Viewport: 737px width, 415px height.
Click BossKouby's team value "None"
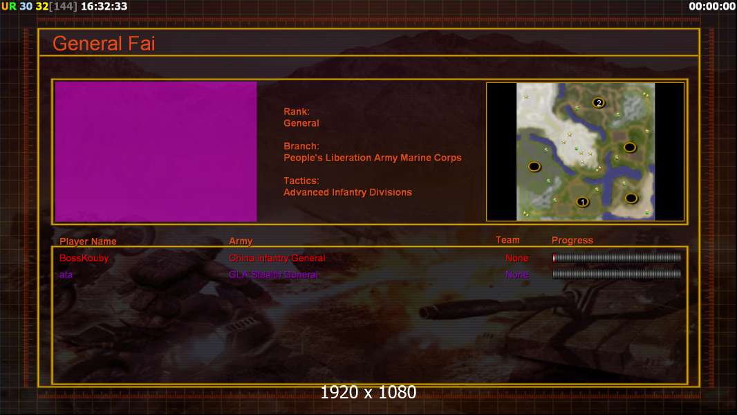[517, 258]
